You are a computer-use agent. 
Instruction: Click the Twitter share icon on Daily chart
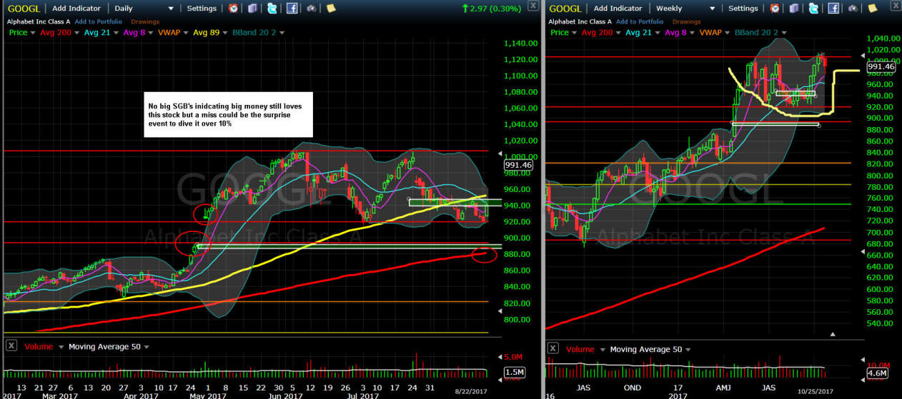coord(272,9)
